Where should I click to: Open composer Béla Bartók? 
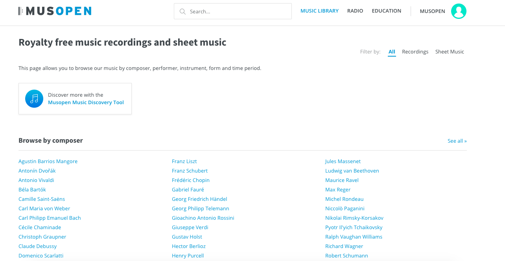coord(32,190)
